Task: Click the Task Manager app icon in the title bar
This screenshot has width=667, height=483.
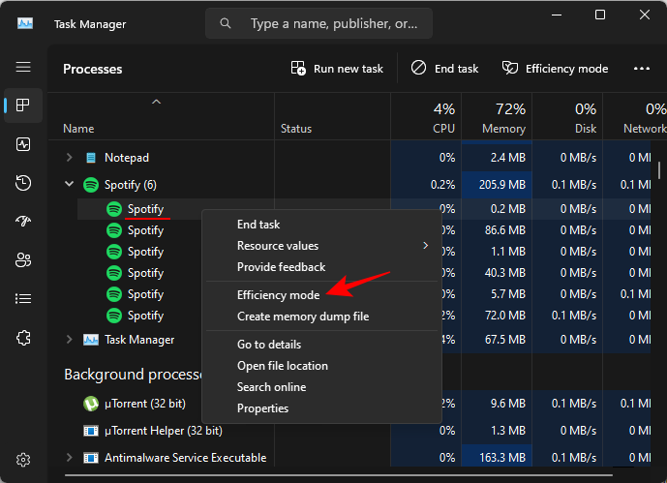Action: coord(25,23)
